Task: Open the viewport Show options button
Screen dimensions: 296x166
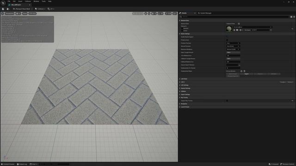Action: 25,13
